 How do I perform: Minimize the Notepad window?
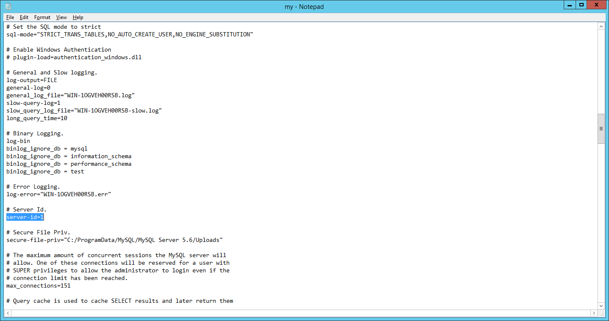click(570, 5)
